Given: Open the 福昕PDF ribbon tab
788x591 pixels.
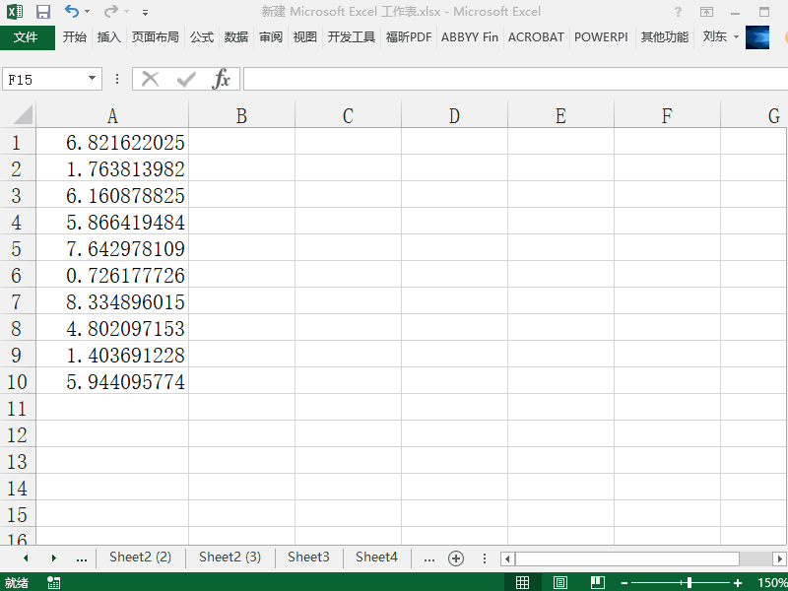Looking at the screenshot, I should 409,37.
